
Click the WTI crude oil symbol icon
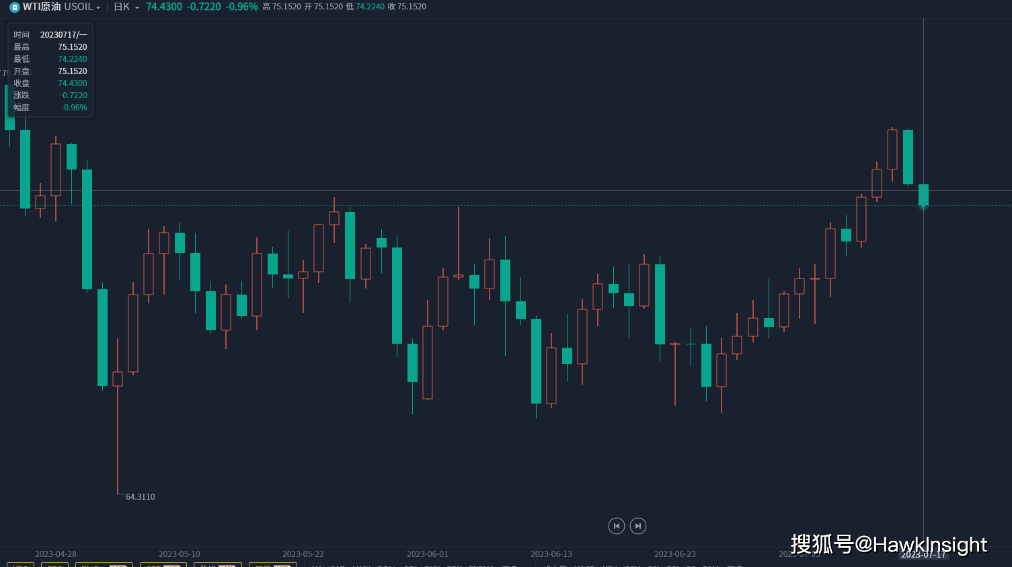point(14,7)
